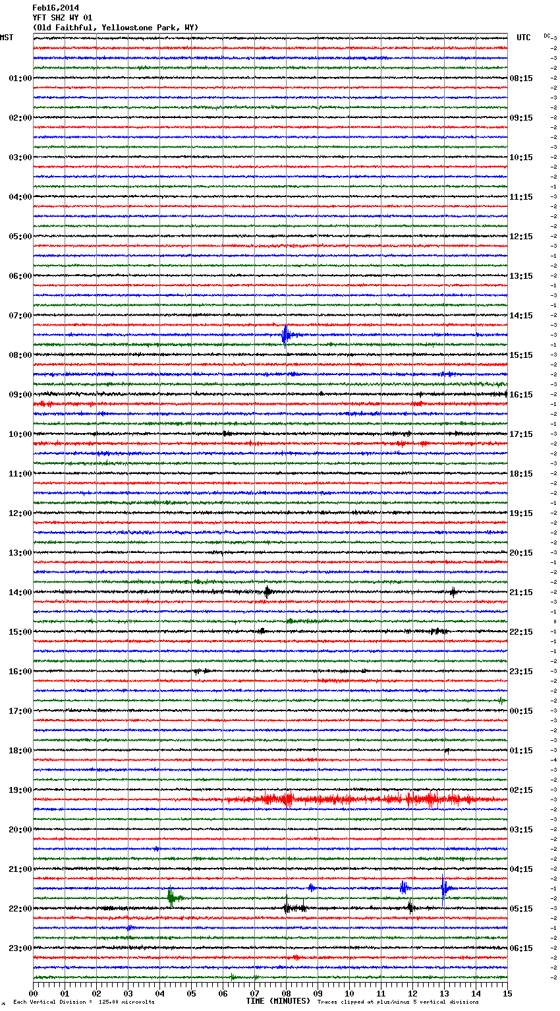Select the 16:00 MST time label

[20, 672]
